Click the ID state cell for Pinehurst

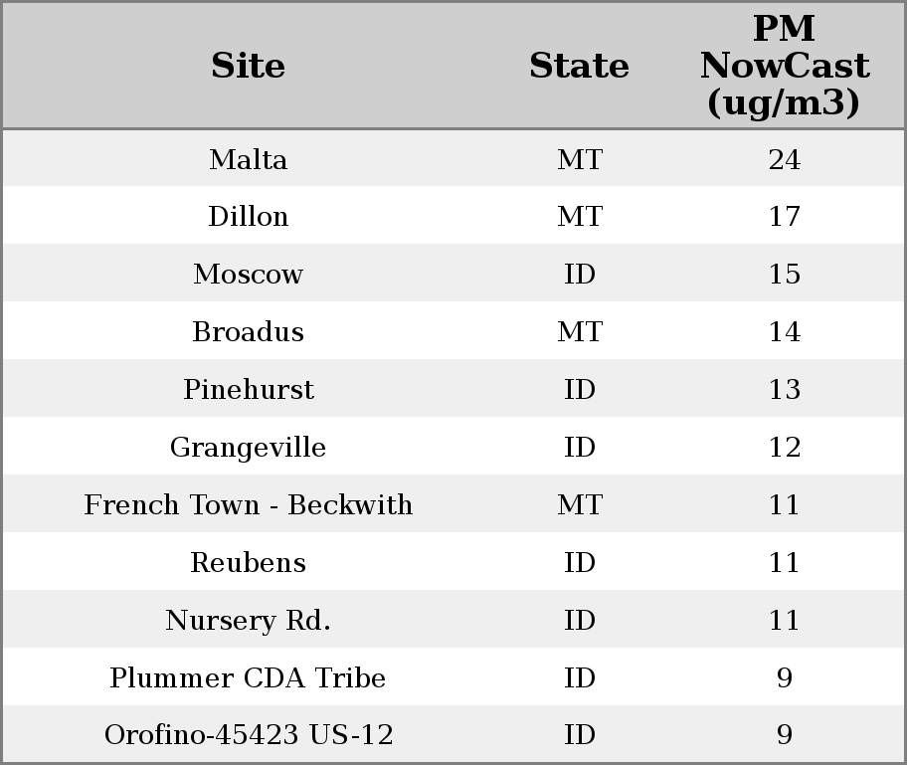coord(579,390)
